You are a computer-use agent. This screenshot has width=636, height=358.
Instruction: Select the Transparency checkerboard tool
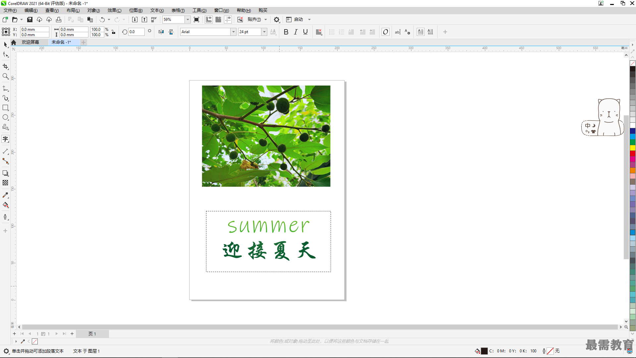5,183
